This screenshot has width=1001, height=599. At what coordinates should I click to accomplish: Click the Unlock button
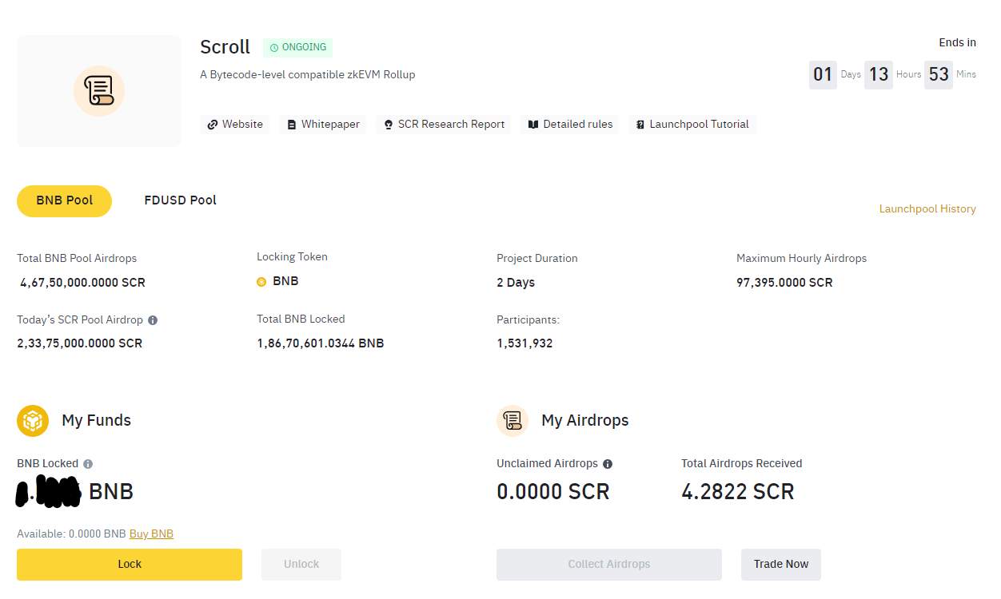[301, 565]
